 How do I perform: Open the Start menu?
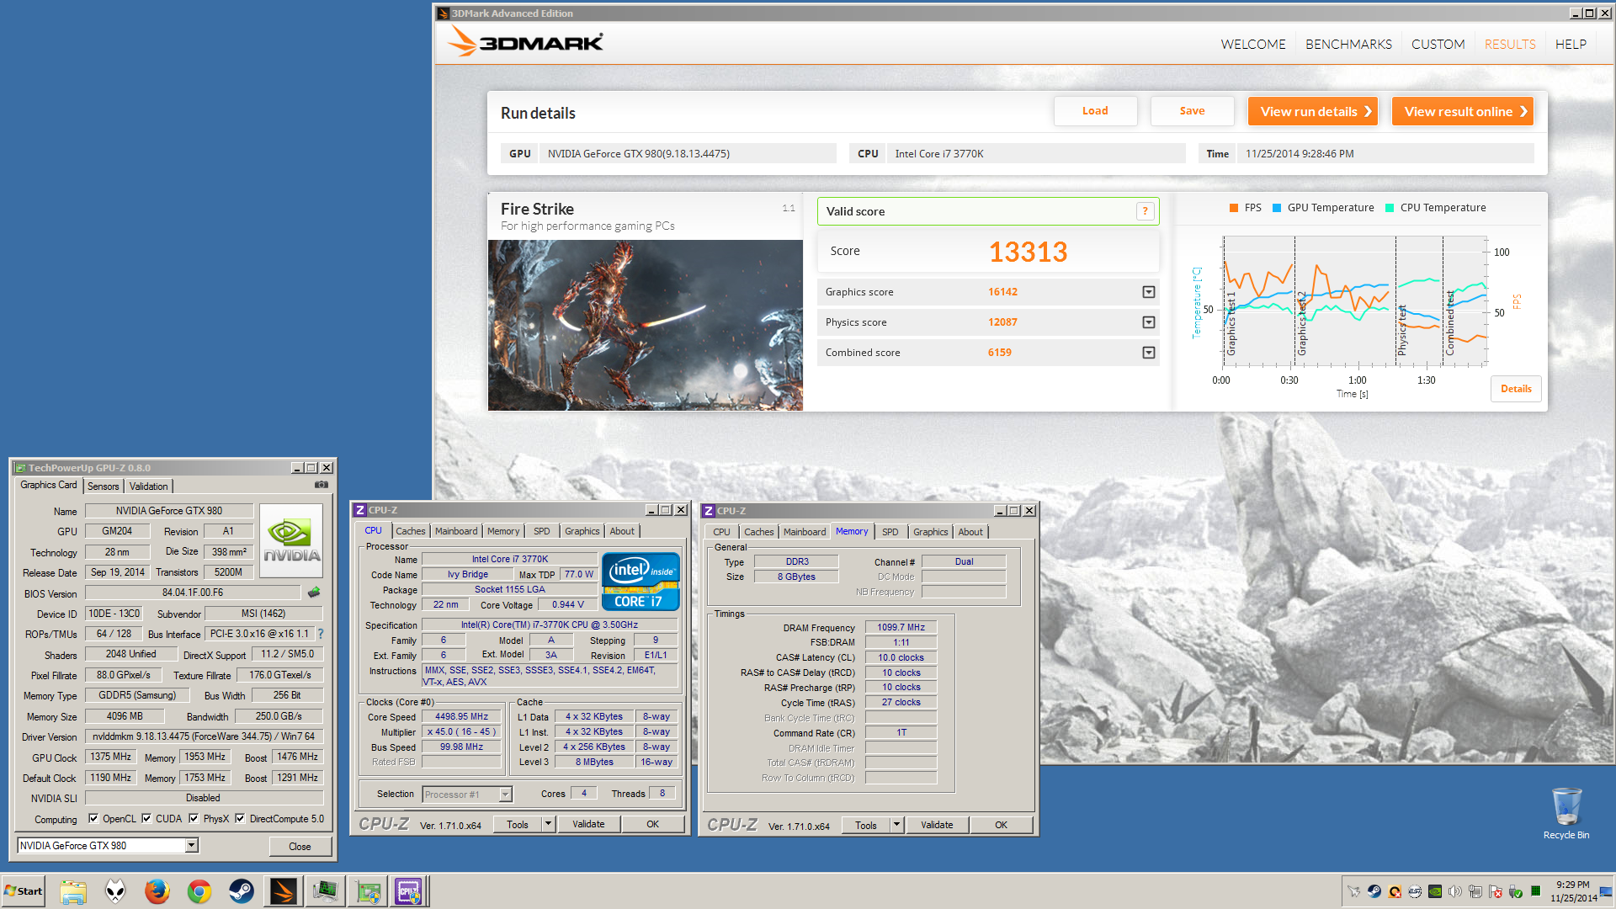24,891
